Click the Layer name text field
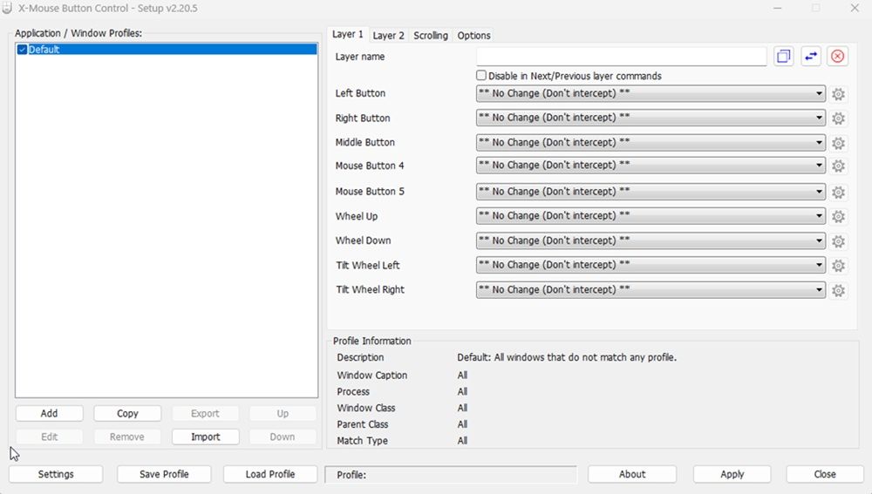 click(x=621, y=57)
